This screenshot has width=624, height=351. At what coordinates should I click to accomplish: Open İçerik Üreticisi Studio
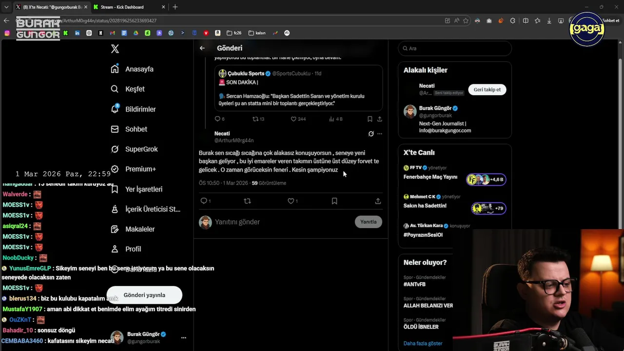click(145, 209)
